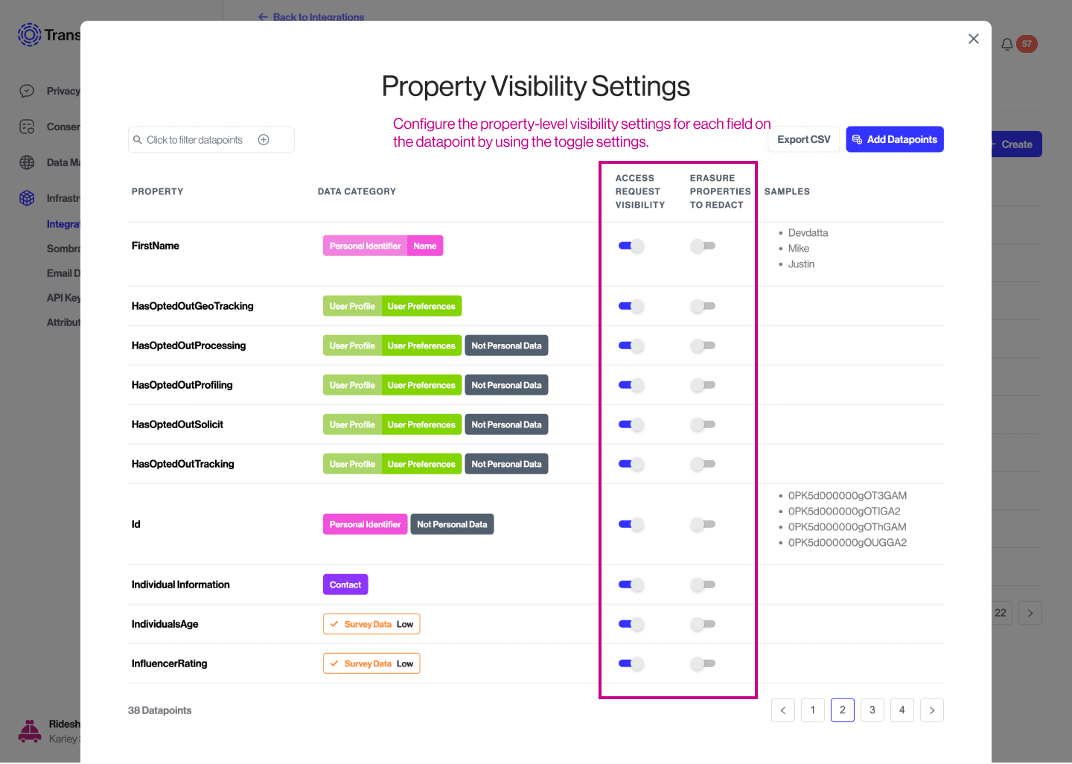Click the plus icon inside the filter field
1072x764 pixels.
(264, 139)
